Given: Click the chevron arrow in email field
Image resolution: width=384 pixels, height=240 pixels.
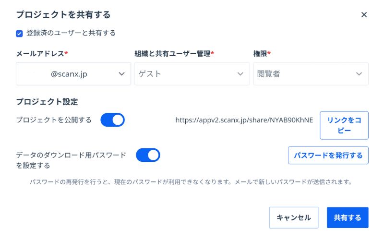Looking at the screenshot, I should point(121,74).
